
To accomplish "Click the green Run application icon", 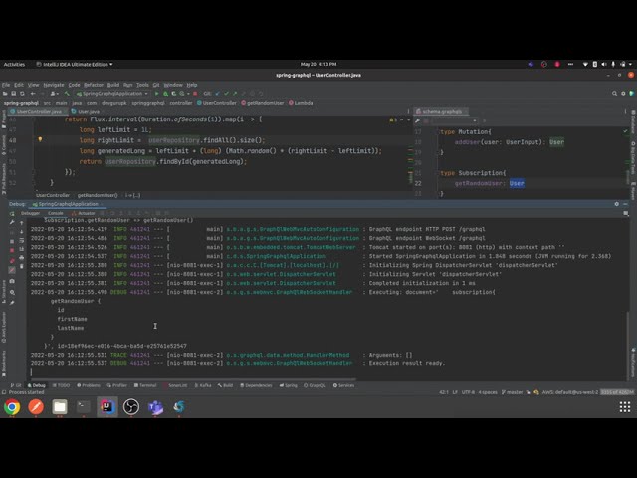I will [157, 94].
